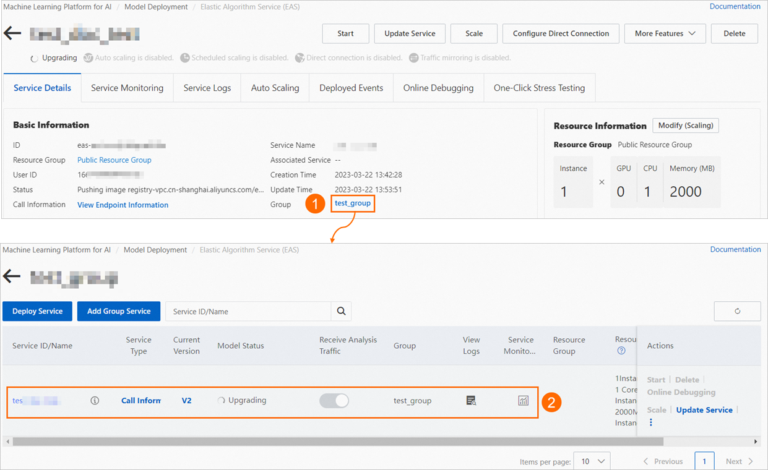The width and height of the screenshot is (768, 470).
Task: Open the More Features dropdown
Action: tap(665, 33)
